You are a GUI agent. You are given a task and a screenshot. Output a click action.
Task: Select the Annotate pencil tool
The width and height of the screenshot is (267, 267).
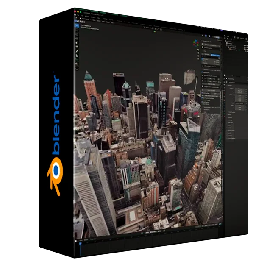[77, 51]
